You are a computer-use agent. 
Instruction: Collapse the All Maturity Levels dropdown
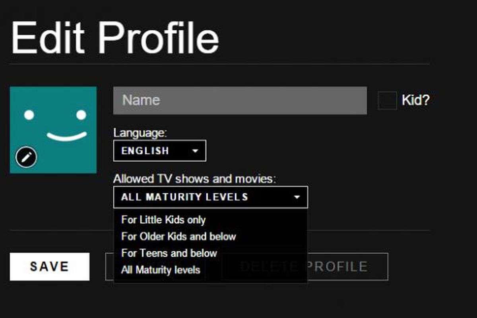tap(210, 197)
